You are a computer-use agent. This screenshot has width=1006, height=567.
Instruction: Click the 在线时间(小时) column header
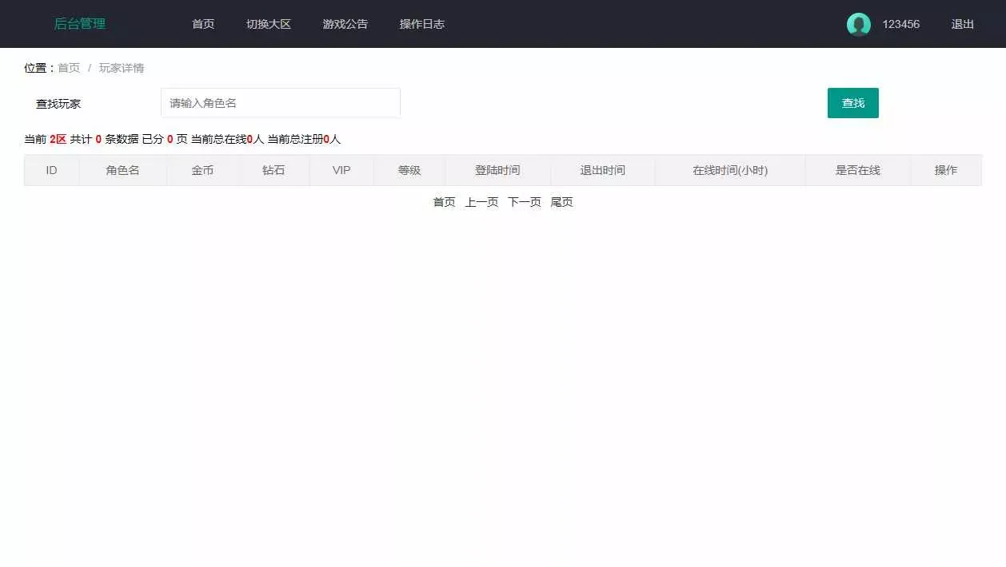(x=730, y=170)
